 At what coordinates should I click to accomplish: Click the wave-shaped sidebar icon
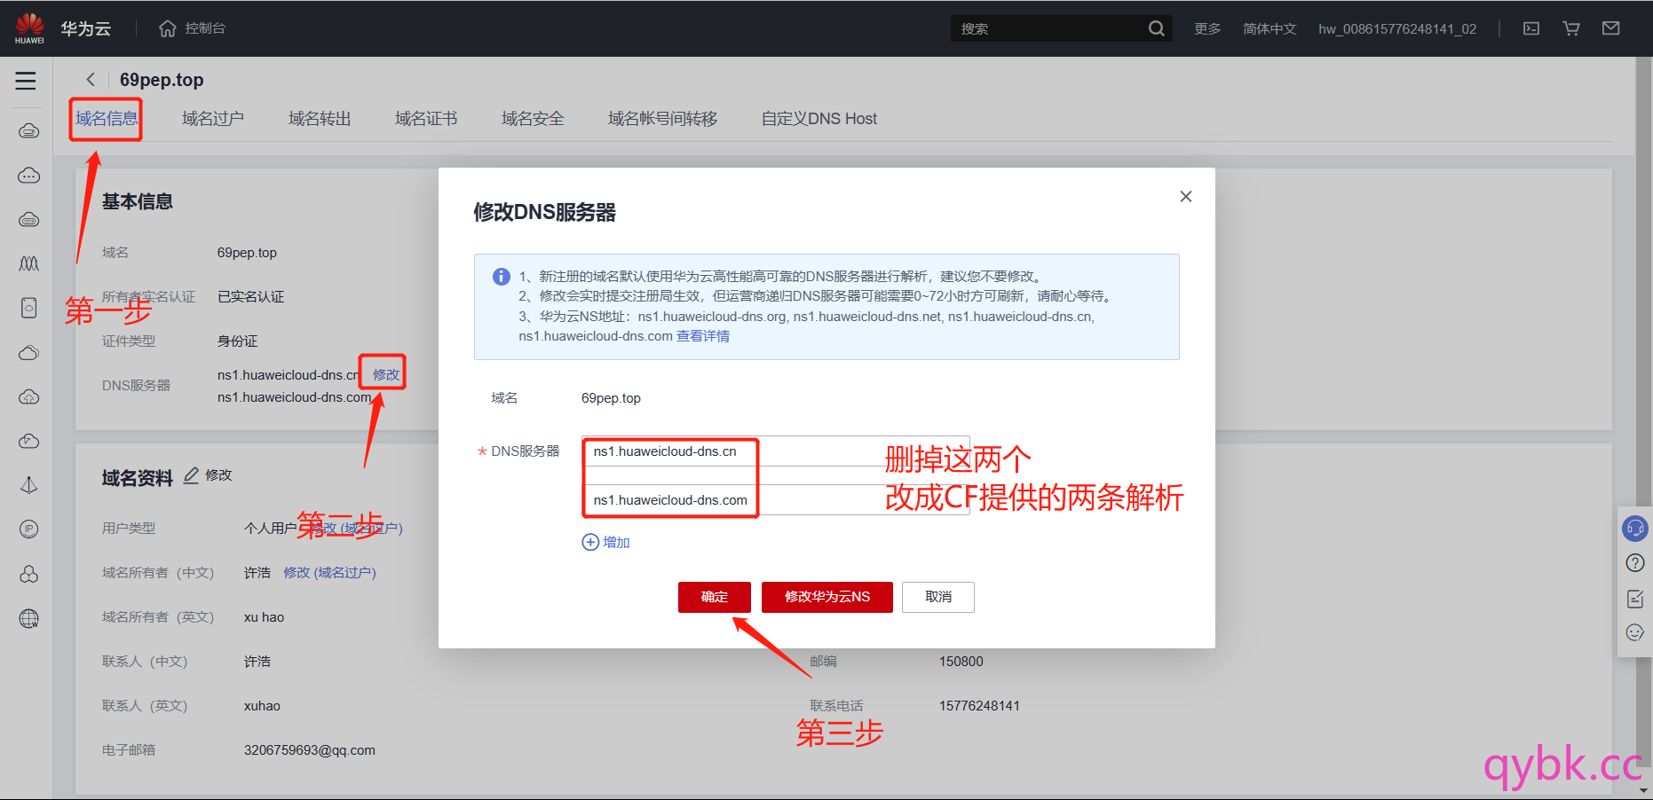[29, 263]
